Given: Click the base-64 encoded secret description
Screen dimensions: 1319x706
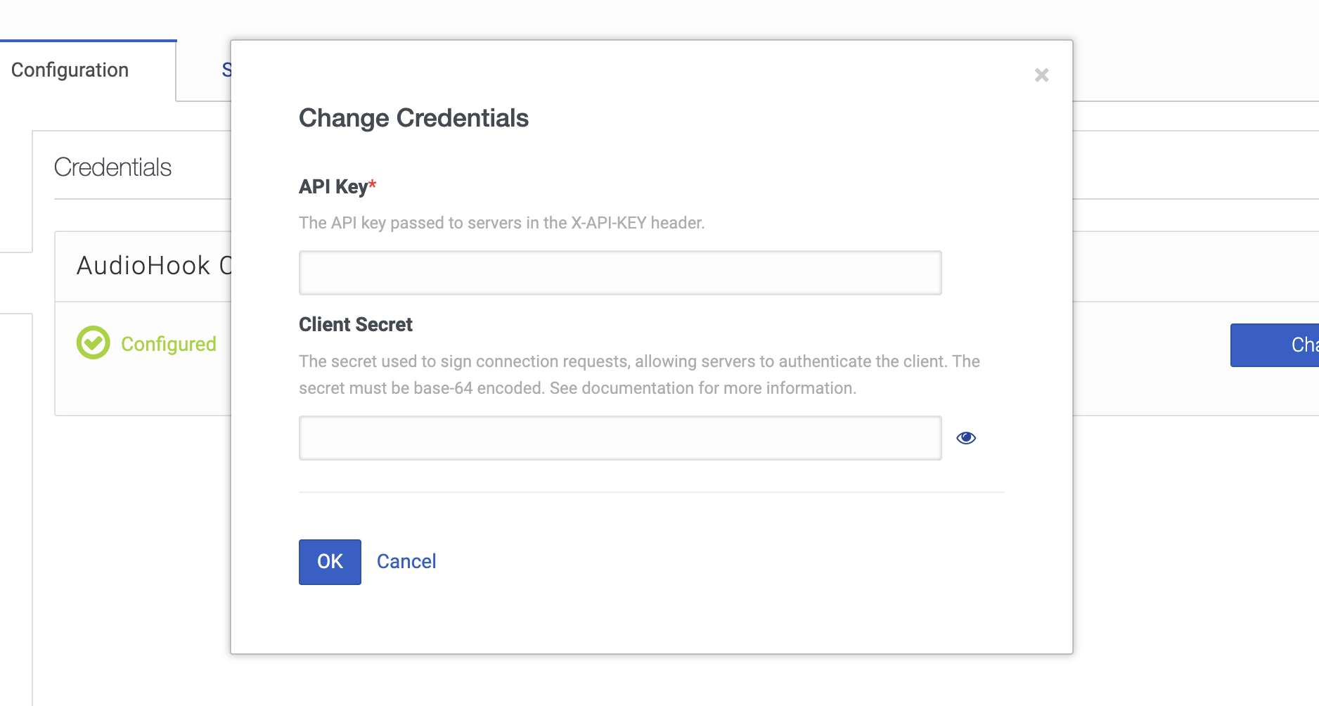Looking at the screenshot, I should (x=638, y=375).
